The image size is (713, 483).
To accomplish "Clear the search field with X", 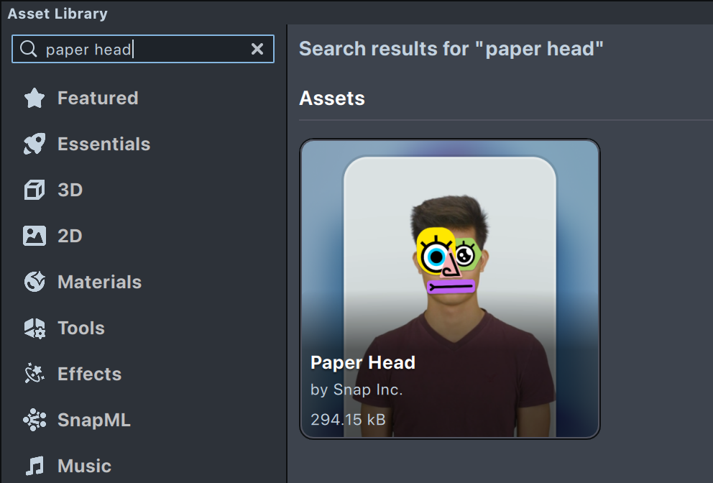I will pyautogui.click(x=257, y=49).
